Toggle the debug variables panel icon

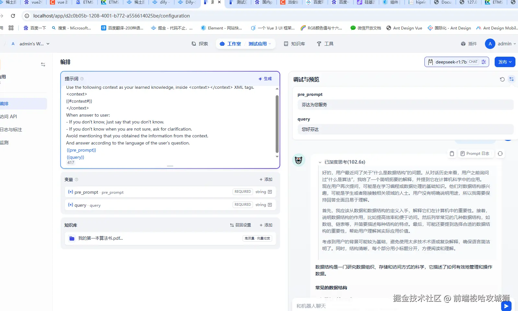click(x=512, y=79)
